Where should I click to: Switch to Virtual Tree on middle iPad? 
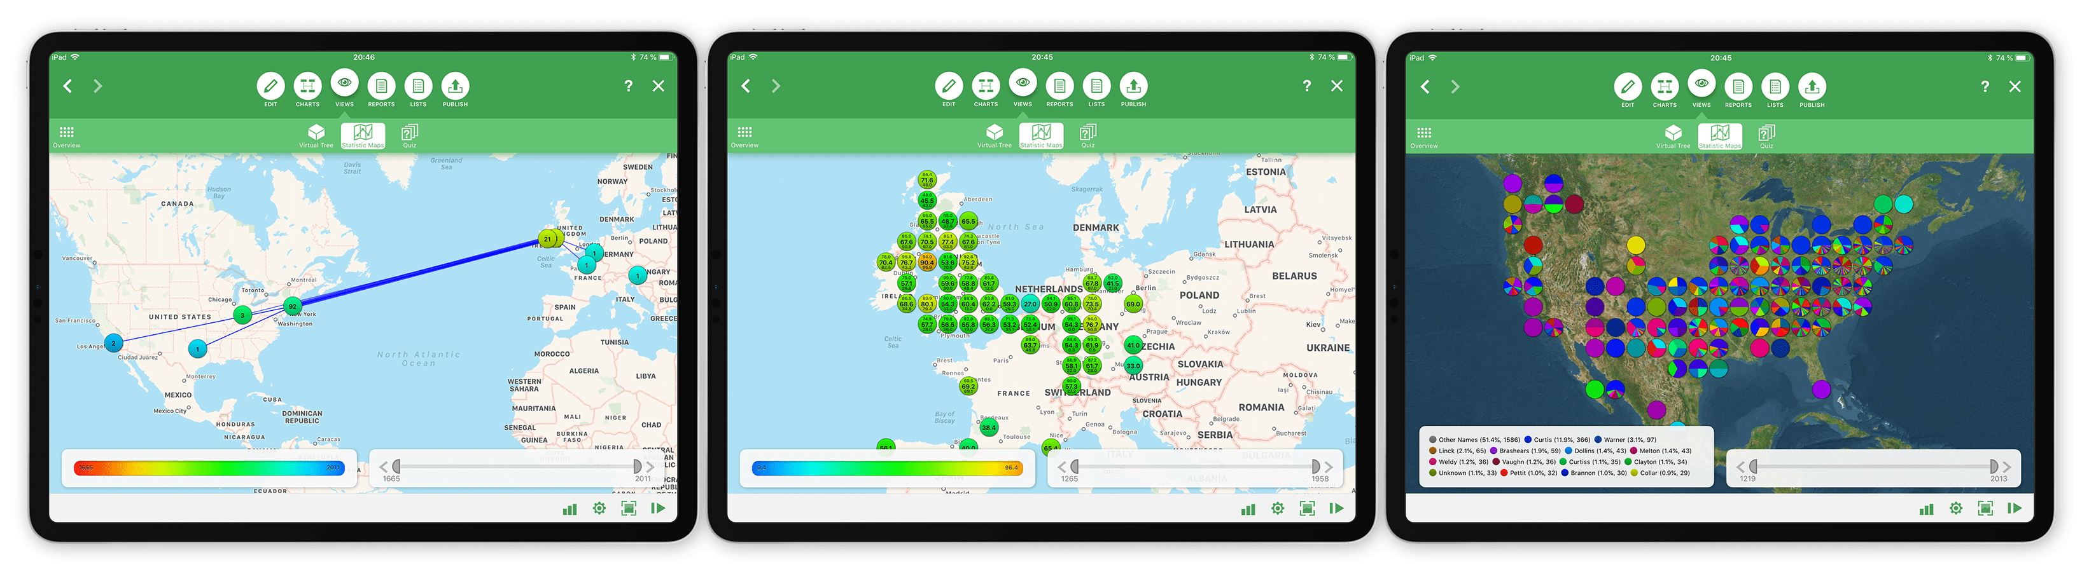tap(994, 135)
